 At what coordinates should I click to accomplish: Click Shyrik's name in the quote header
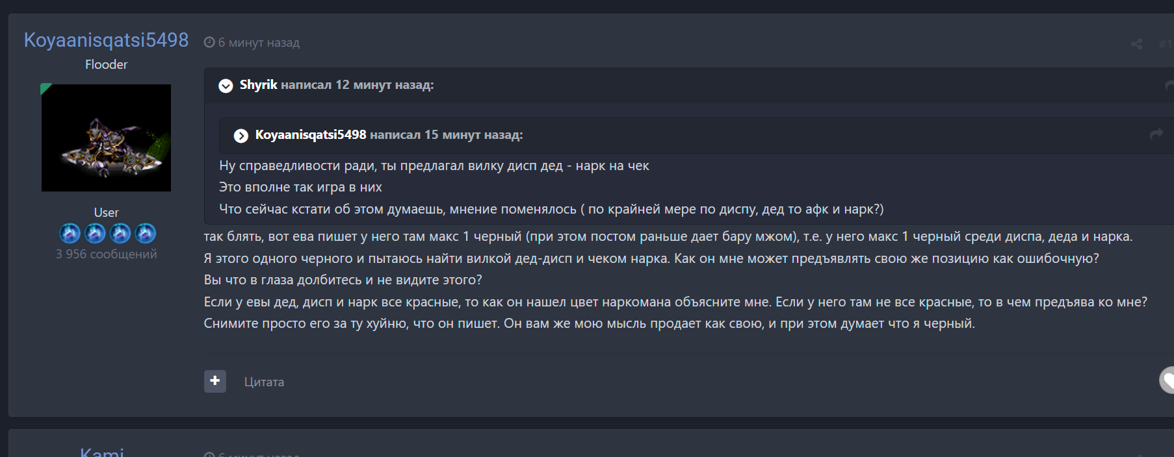tap(258, 85)
